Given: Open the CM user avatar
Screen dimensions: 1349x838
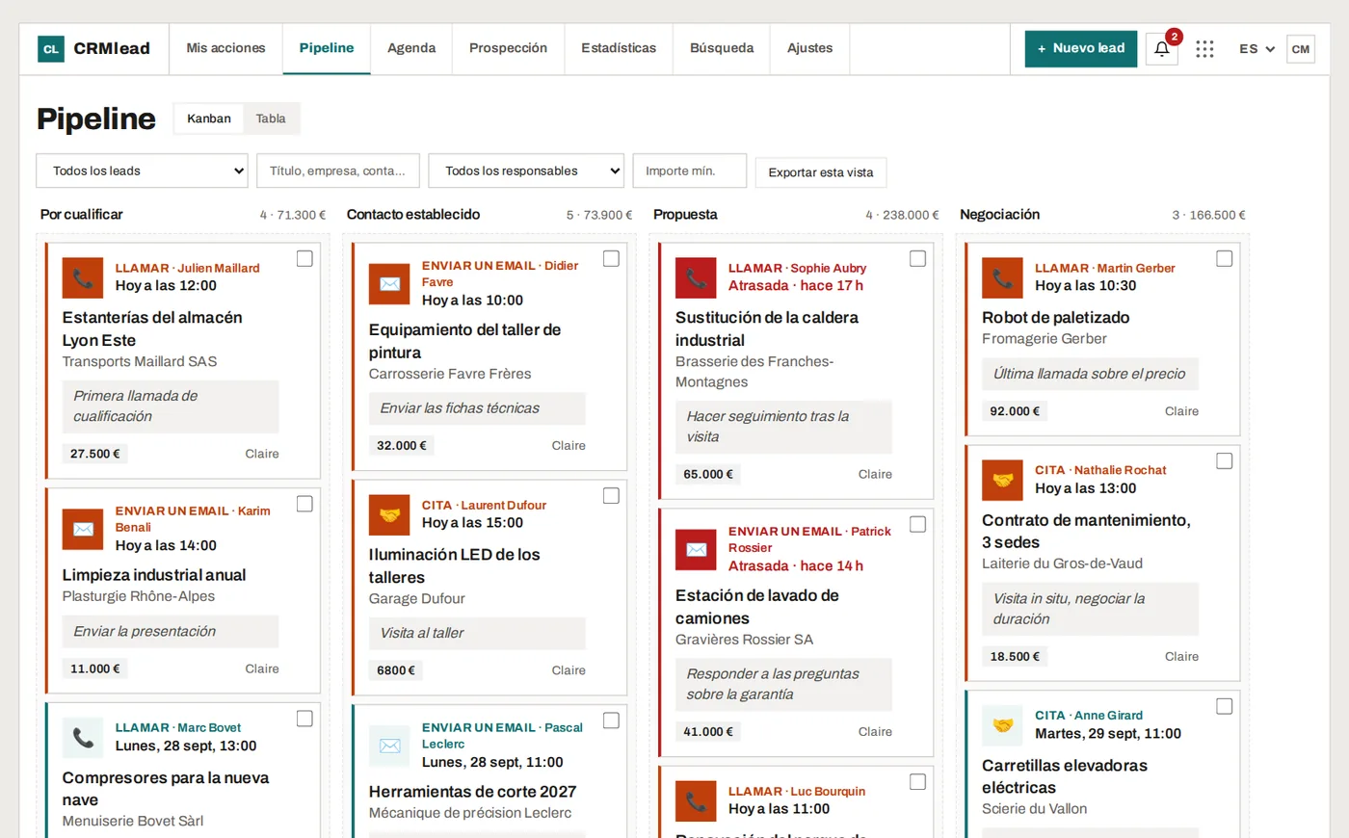Looking at the screenshot, I should (x=1301, y=49).
